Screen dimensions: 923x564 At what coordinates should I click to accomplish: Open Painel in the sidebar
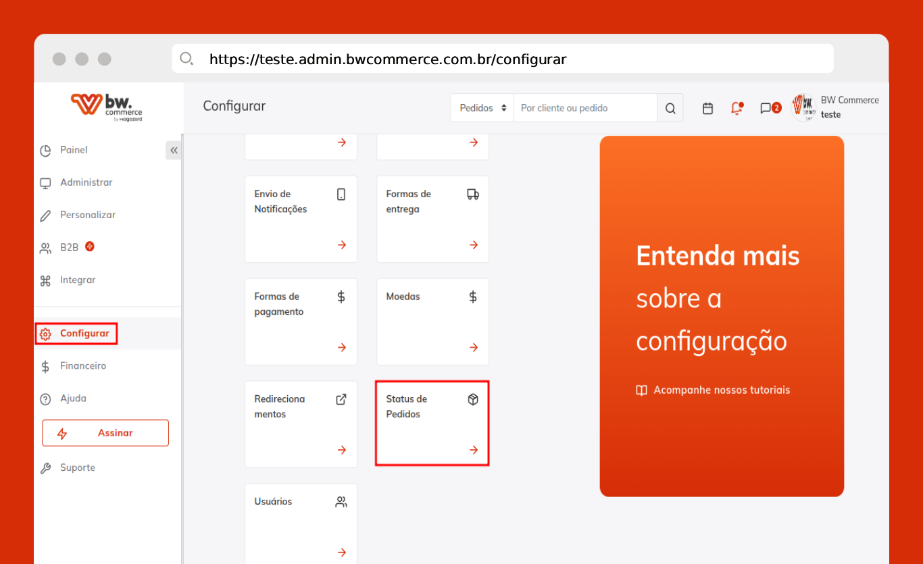(74, 150)
